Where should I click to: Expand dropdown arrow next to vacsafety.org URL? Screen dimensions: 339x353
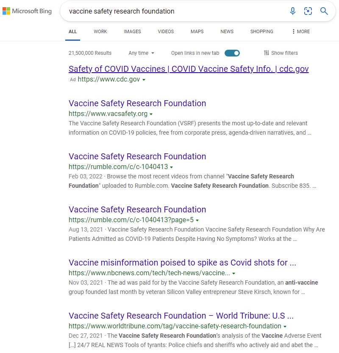coord(151,114)
